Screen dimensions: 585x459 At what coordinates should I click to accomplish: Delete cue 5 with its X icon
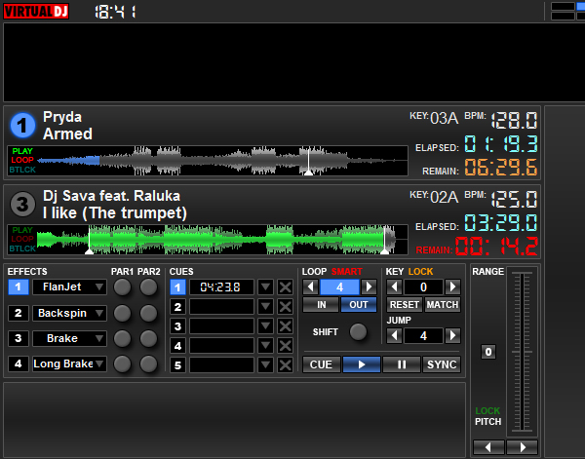pyautogui.click(x=286, y=364)
